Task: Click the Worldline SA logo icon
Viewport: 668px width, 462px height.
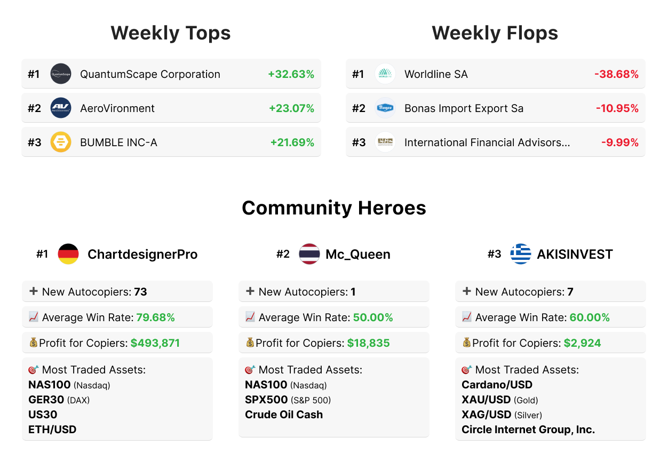Action: tap(385, 74)
